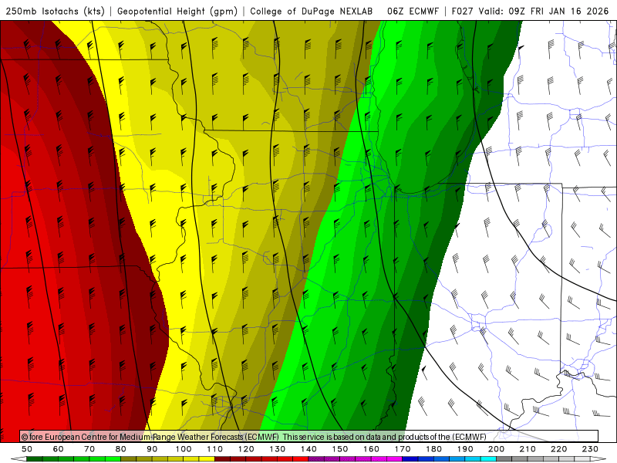Click the 80 label on the color scale
The height and width of the screenshot is (463, 617).
click(x=121, y=449)
